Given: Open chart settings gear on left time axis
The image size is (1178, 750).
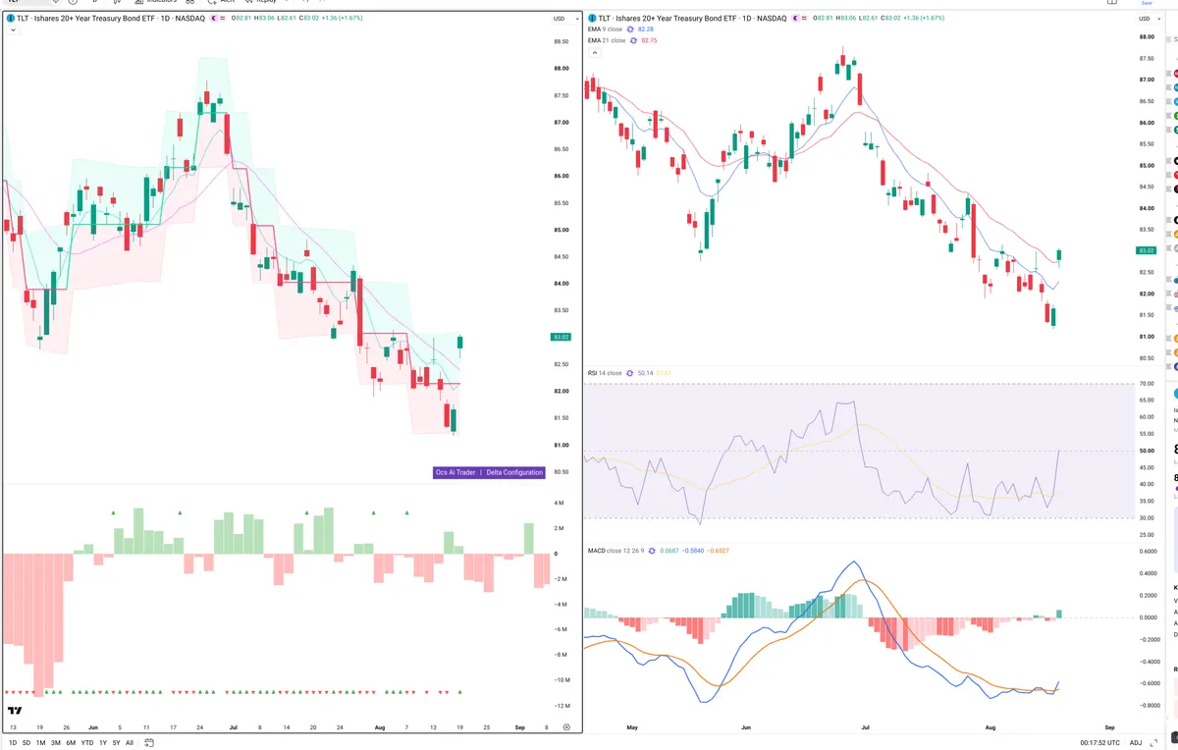Looking at the screenshot, I should 566,726.
